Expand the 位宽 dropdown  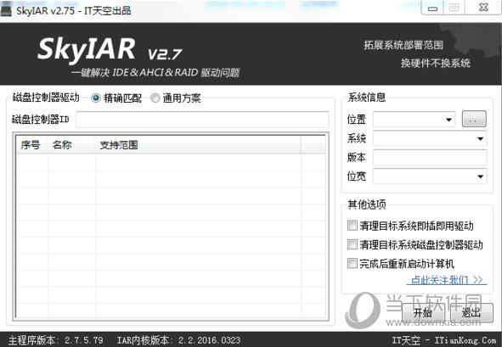(430, 176)
